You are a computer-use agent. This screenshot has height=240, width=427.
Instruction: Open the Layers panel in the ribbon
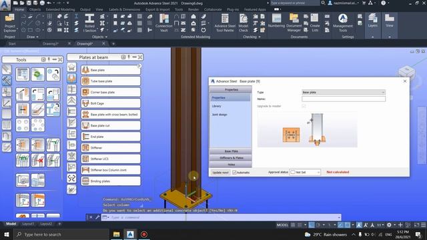(372, 21)
